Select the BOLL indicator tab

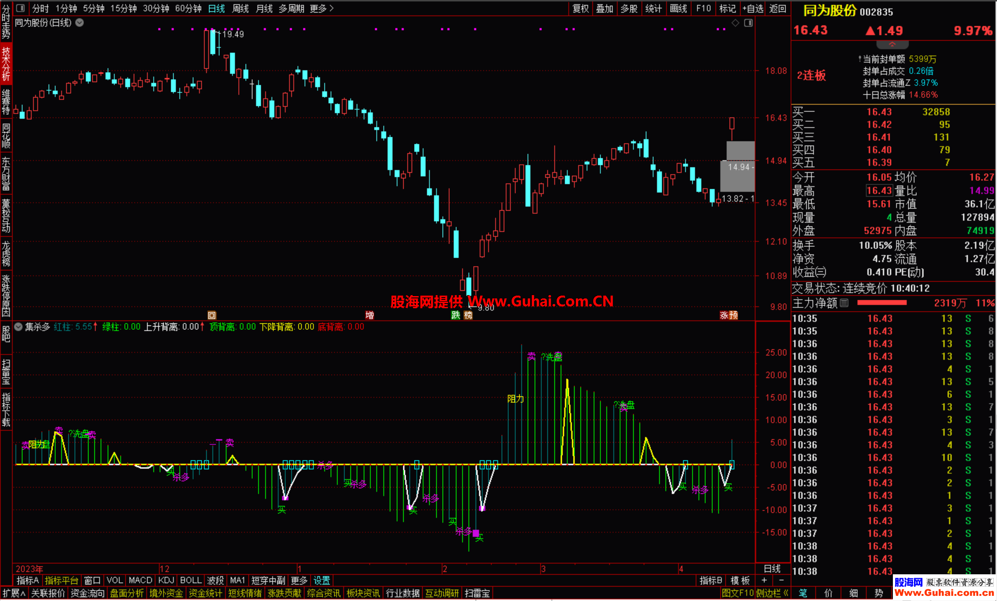coord(191,580)
